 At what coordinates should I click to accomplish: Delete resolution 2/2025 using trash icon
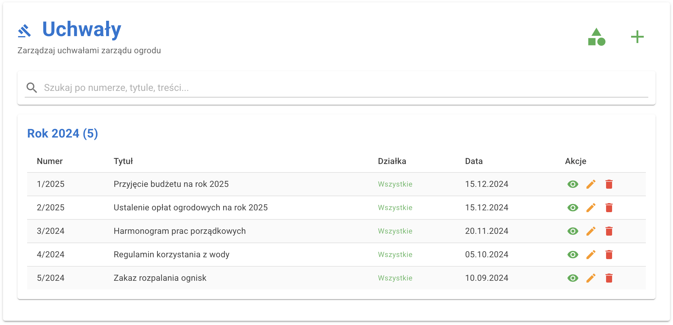pyautogui.click(x=609, y=208)
